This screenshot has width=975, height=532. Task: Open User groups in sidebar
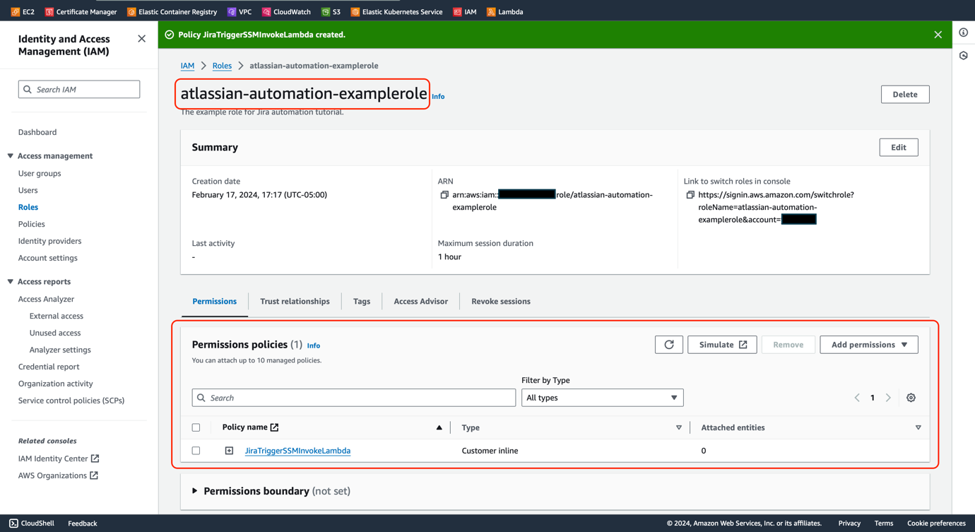40,173
